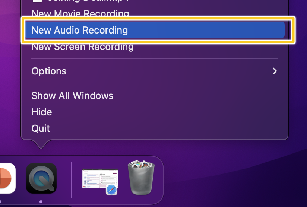
Task: Click the Safari compass badge on minimized window
Action: click(112, 190)
